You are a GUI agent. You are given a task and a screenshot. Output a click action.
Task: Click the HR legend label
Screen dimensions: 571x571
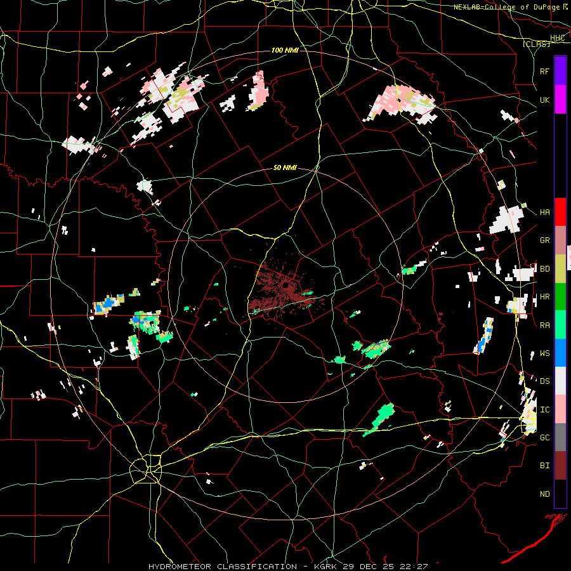click(x=544, y=297)
